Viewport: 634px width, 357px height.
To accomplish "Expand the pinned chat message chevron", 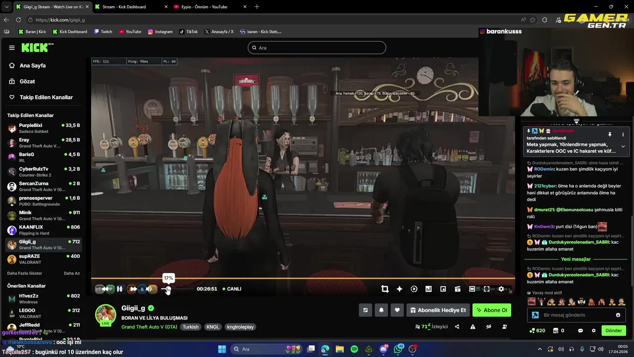I will [623, 146].
